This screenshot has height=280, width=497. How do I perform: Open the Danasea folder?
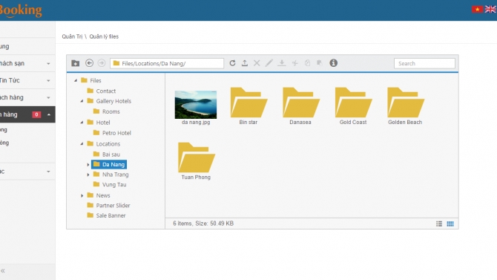tap(300, 106)
